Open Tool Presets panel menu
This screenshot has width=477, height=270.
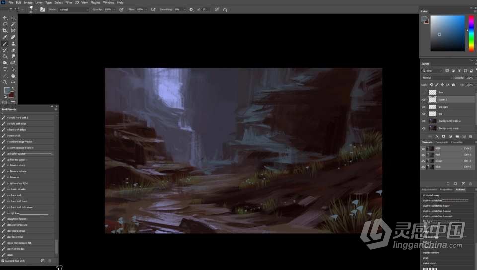pos(56,109)
